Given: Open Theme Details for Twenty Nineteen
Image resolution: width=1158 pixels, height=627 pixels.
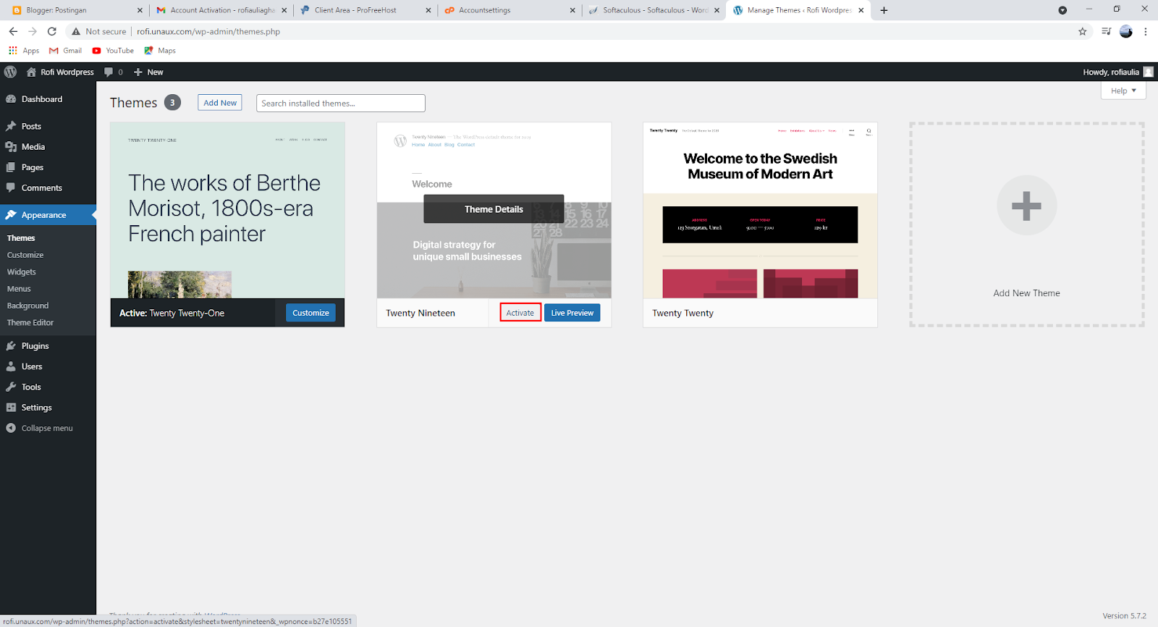Looking at the screenshot, I should click(494, 209).
